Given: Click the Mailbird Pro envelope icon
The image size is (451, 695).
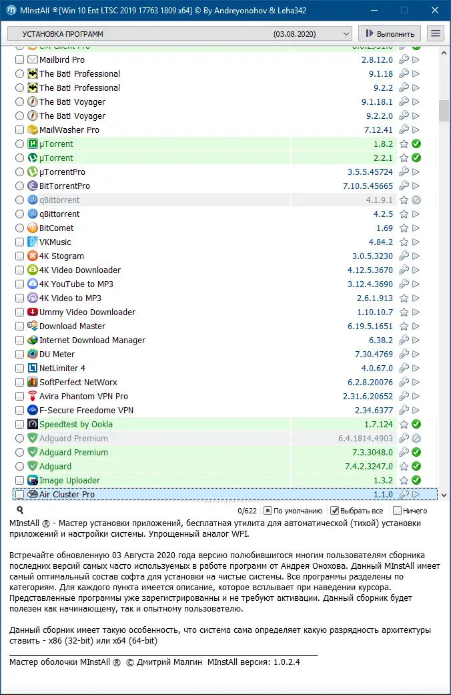Looking at the screenshot, I should 32,59.
